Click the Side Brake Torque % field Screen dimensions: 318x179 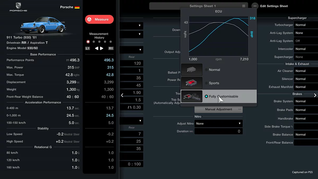click(306, 126)
